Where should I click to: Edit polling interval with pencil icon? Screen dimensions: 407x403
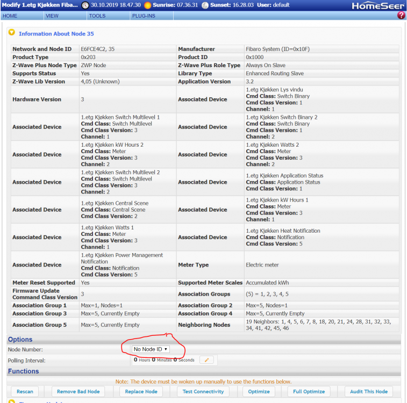(x=206, y=360)
